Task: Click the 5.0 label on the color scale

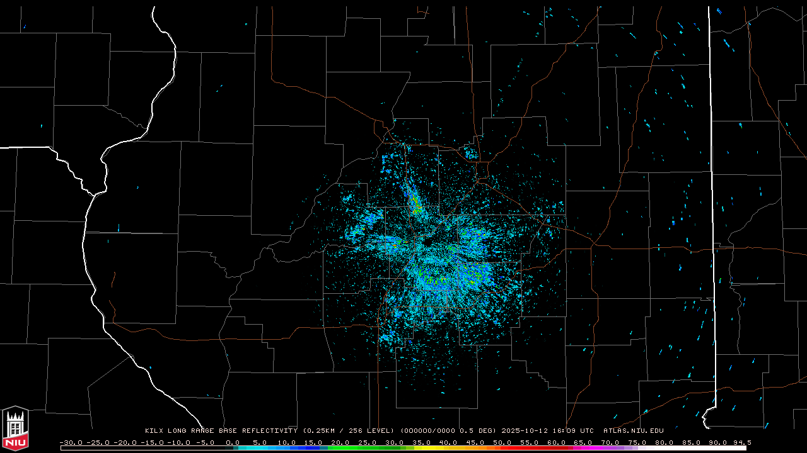Action: coord(260,443)
